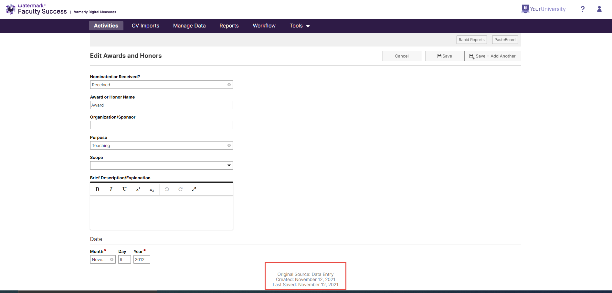The width and height of the screenshot is (612, 293).
Task: Click the Day input field
Action: coord(124,259)
